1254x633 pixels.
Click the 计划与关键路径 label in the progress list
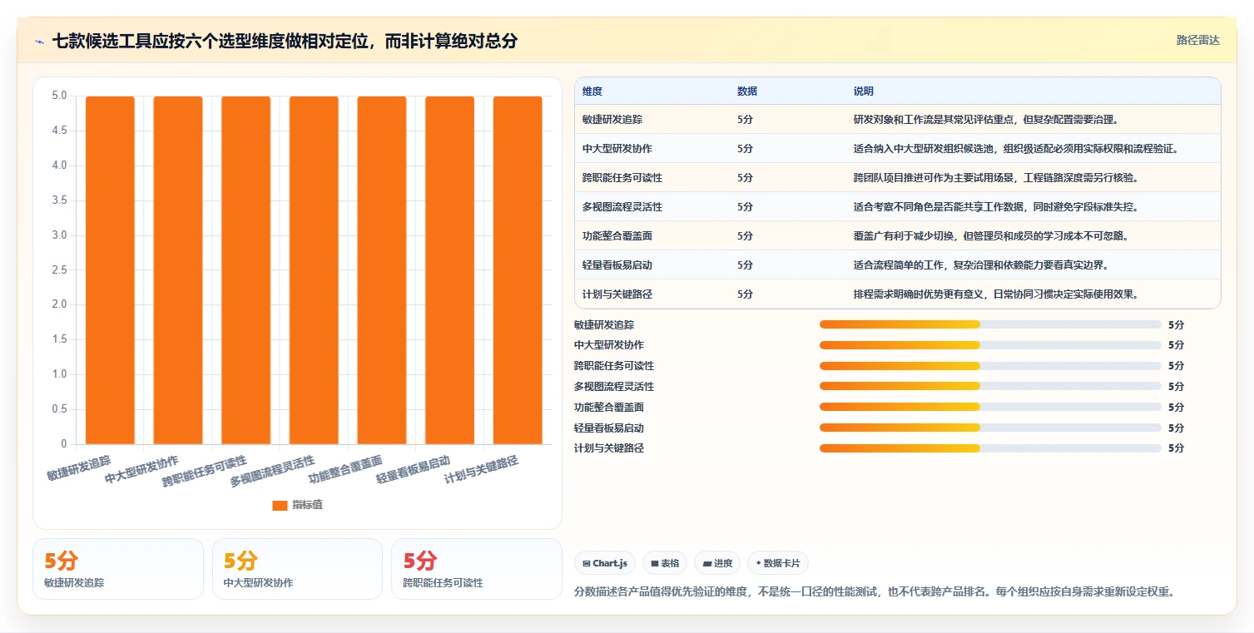pyautogui.click(x=609, y=448)
